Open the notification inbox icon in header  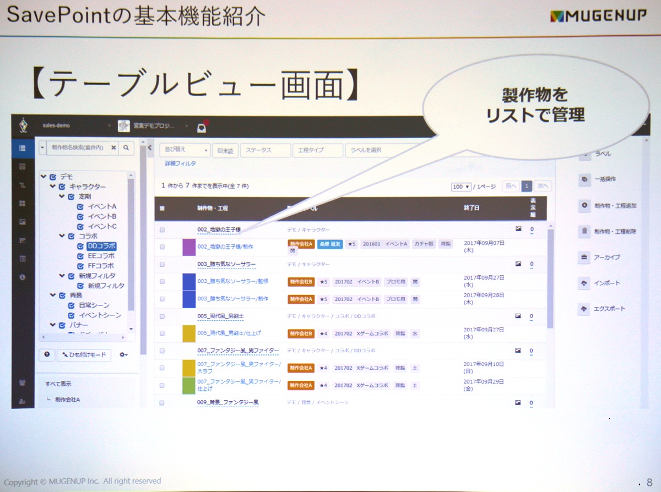(202, 127)
